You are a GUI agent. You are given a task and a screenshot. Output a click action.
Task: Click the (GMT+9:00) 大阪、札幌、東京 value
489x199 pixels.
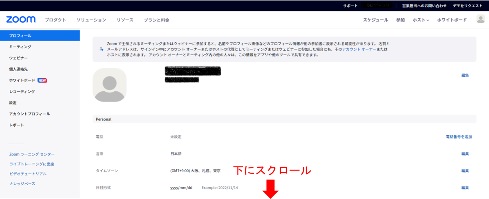196,171
